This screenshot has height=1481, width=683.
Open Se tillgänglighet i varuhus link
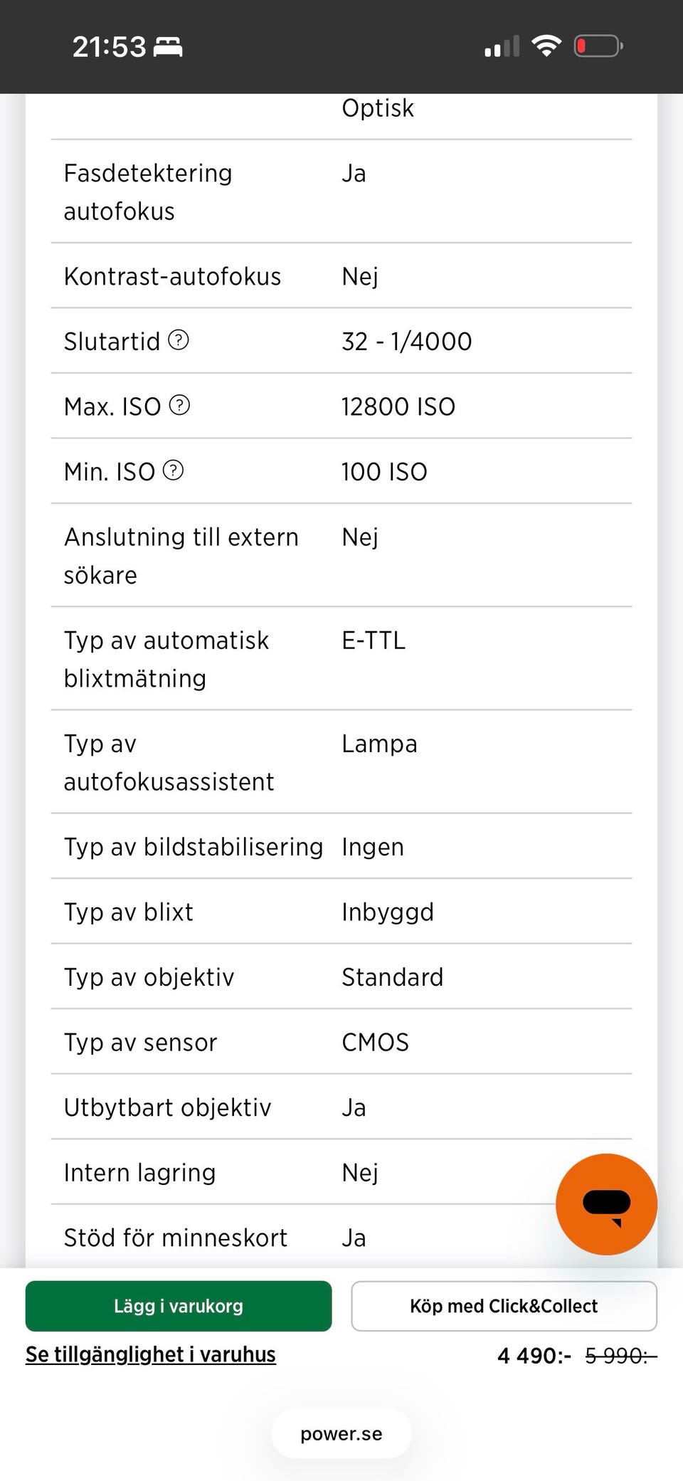(151, 1354)
